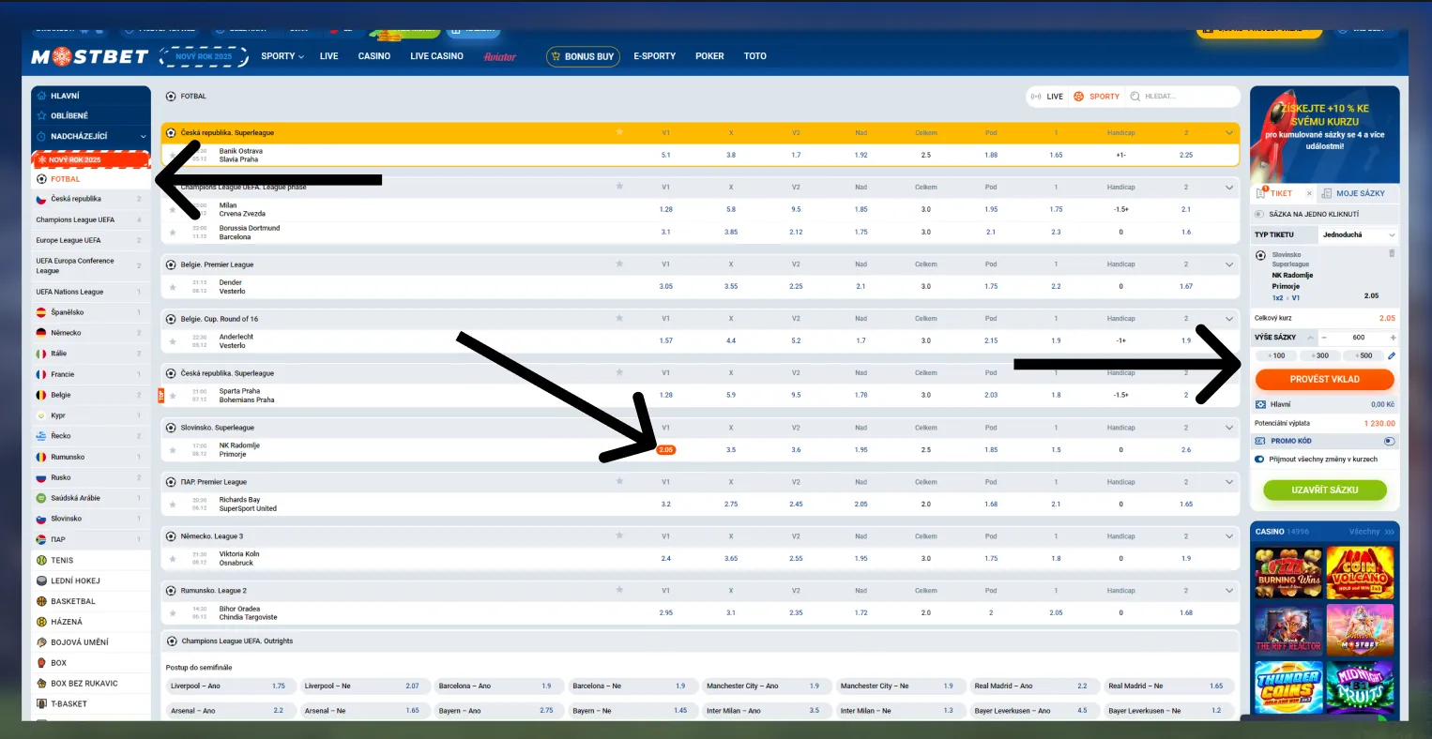Viewport: 1432px width, 739px height.
Task: Click the Provést vklad button
Action: (1324, 379)
